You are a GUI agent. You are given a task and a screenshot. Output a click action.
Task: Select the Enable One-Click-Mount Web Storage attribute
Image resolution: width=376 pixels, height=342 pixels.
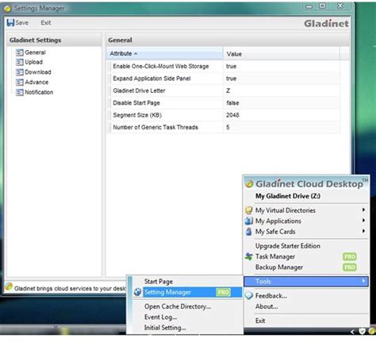[161, 67]
